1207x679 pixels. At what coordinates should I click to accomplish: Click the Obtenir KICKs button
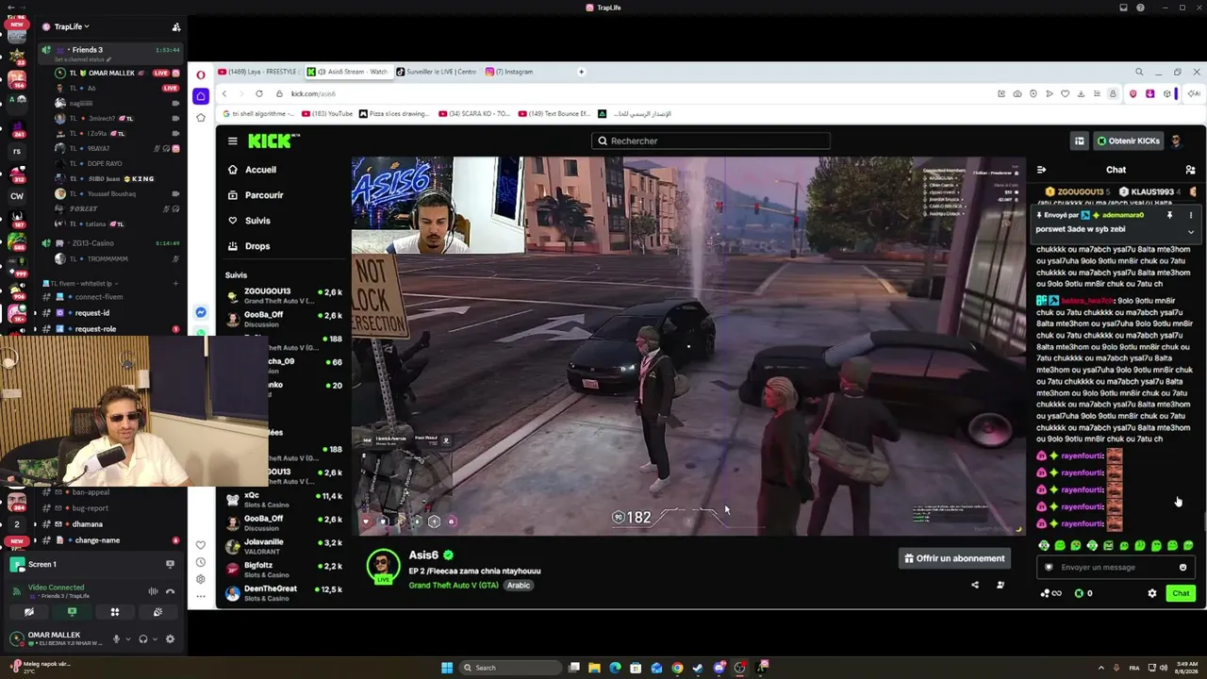point(1128,141)
